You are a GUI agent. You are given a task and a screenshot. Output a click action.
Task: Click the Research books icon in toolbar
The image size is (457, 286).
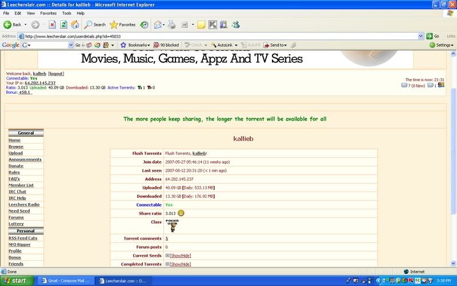223,25
